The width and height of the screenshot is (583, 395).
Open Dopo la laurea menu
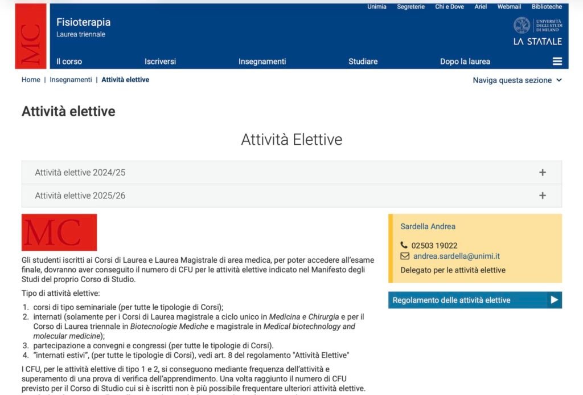(x=465, y=62)
